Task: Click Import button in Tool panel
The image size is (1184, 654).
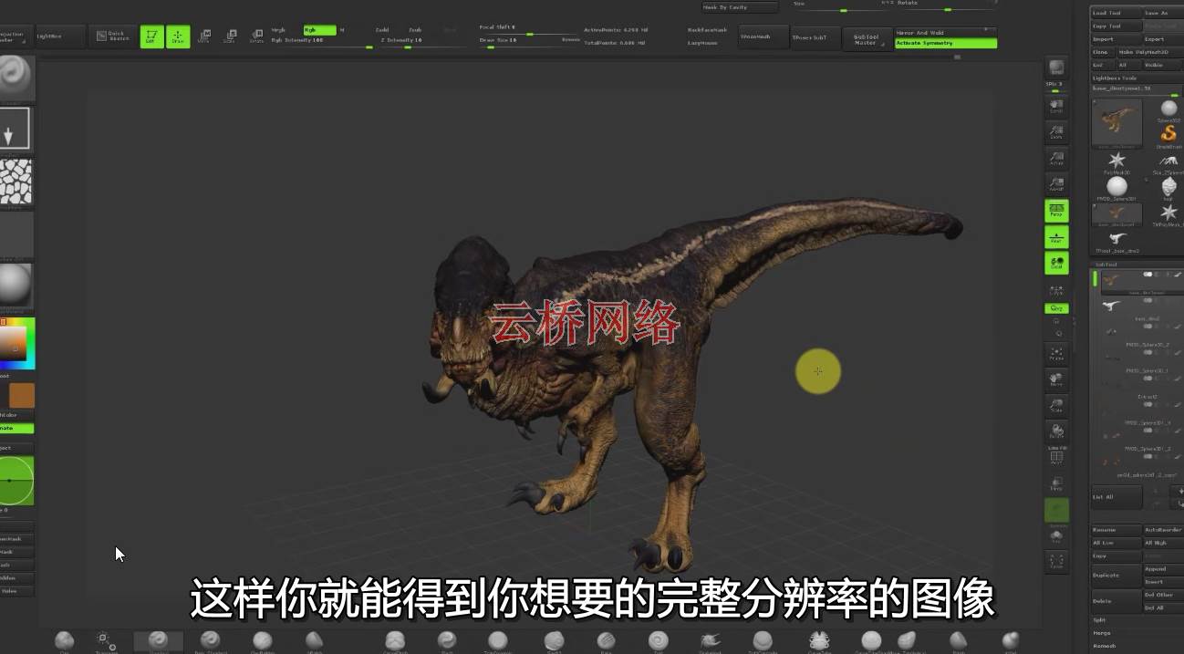Action: pos(1116,39)
